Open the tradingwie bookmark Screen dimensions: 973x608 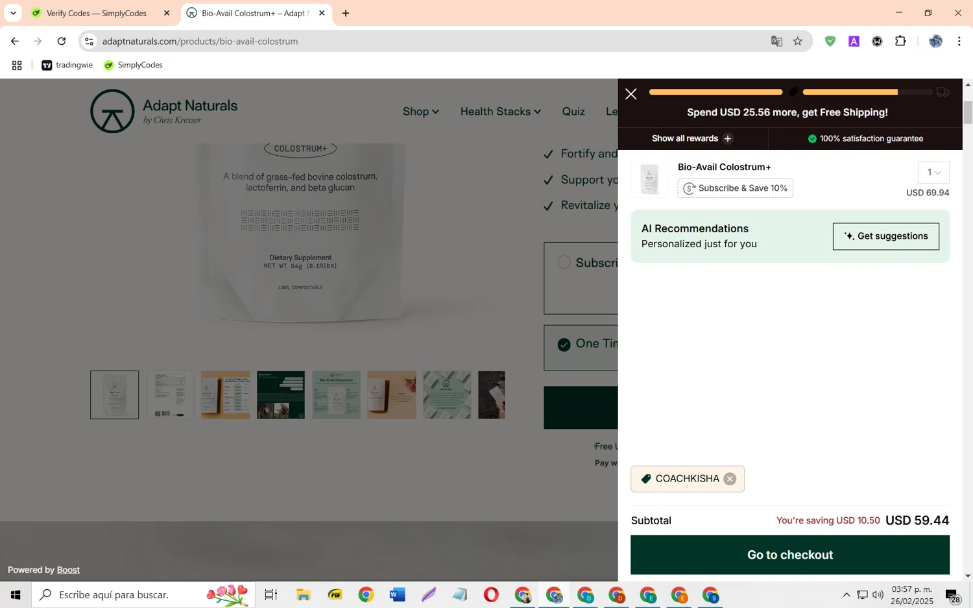pos(67,65)
